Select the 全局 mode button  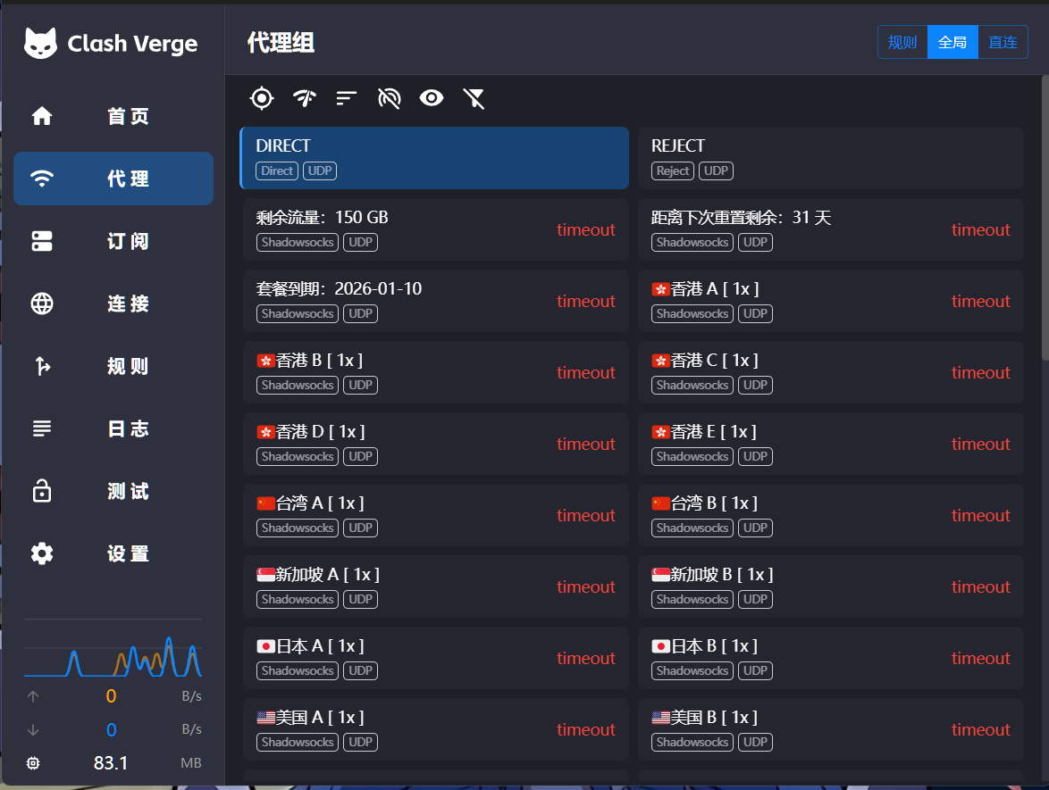pos(952,42)
